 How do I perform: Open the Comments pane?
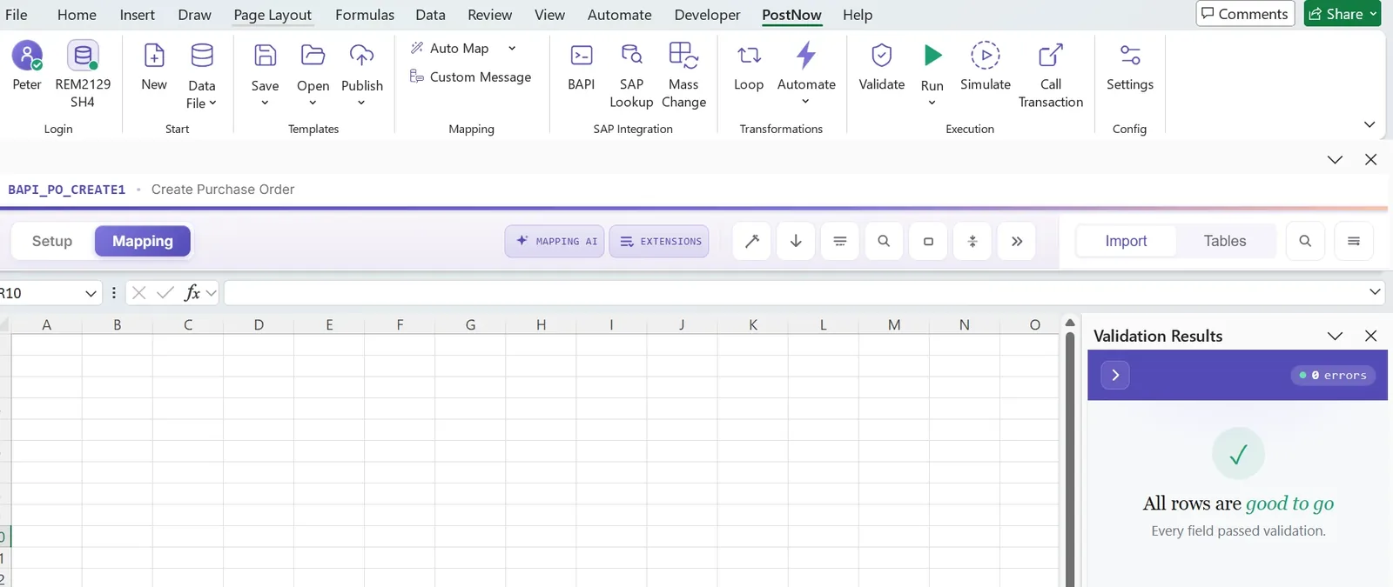point(1245,14)
